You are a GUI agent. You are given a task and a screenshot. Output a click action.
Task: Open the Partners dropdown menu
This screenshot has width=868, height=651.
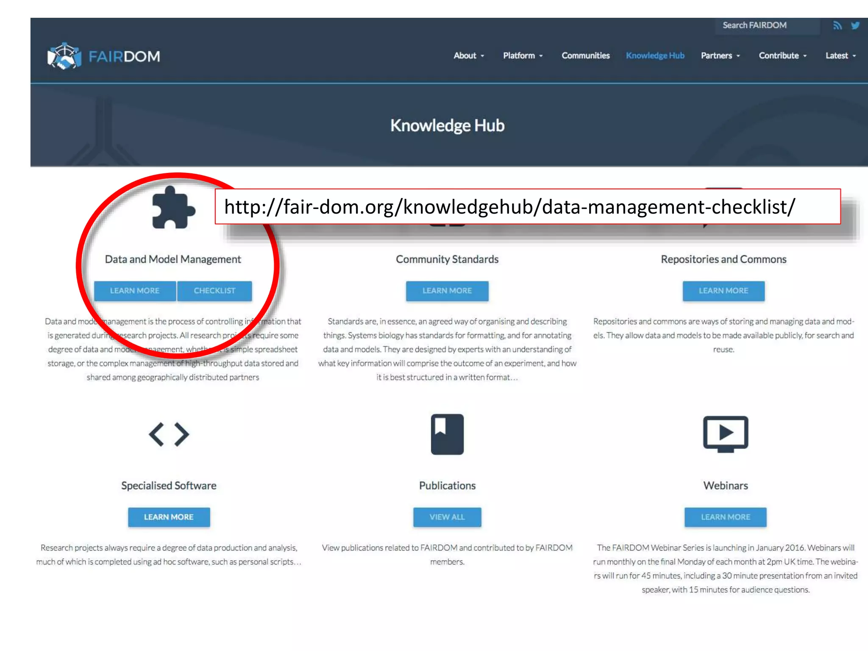(x=720, y=56)
